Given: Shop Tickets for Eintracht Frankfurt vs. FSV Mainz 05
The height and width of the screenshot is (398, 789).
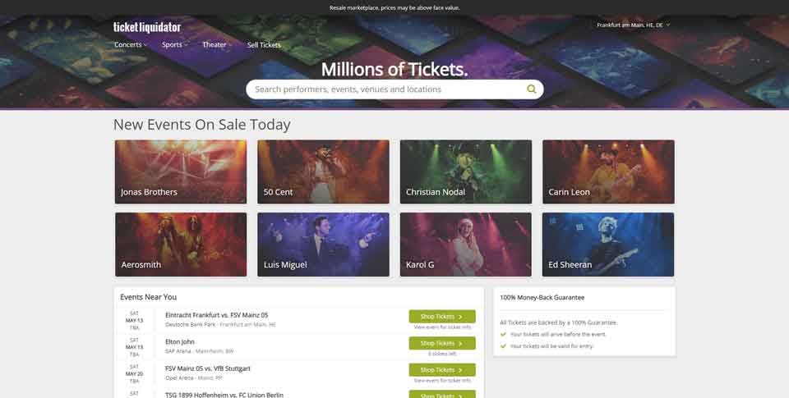Looking at the screenshot, I should coord(442,317).
